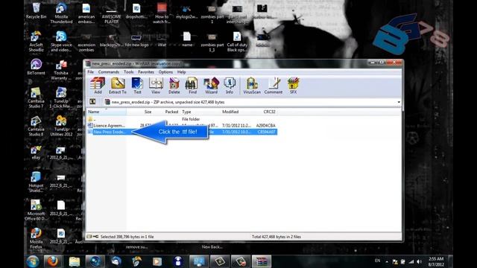Viewport: 477px width, 268px height.
Task: Select the New Press Erode... ttf file
Action: tap(182, 132)
